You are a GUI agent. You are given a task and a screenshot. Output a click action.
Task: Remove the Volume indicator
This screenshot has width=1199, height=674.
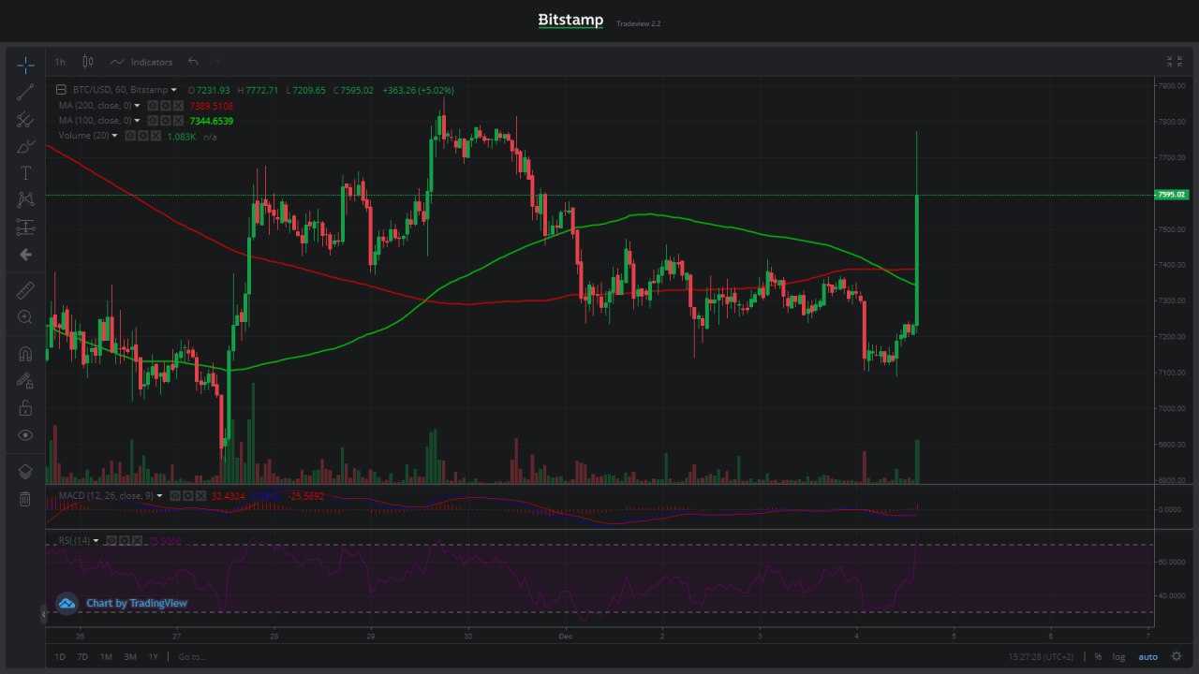click(x=155, y=136)
